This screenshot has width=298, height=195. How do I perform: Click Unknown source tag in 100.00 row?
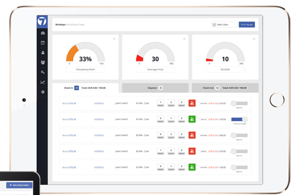[x=203, y=167]
